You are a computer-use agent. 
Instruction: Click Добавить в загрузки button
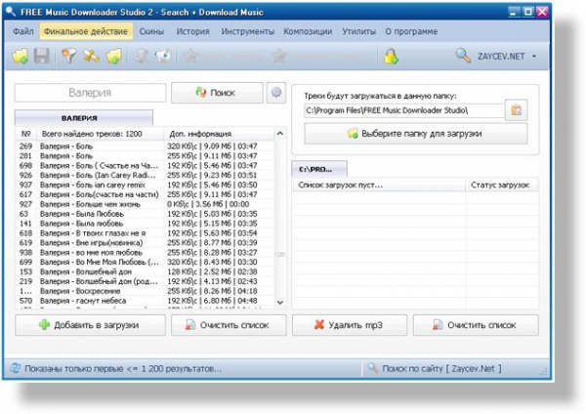[x=90, y=325]
